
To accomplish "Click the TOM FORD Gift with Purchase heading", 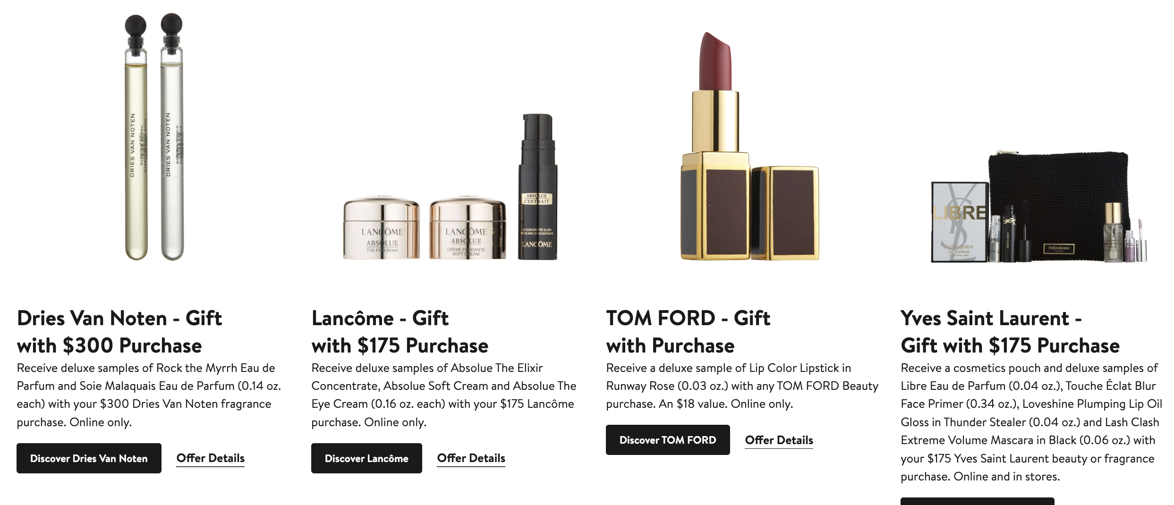I will [x=688, y=332].
